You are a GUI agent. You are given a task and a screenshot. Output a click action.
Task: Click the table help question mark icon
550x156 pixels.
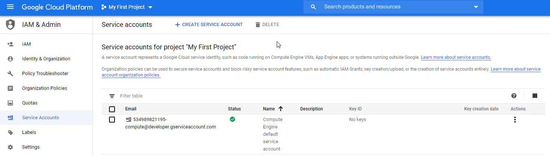(514, 96)
